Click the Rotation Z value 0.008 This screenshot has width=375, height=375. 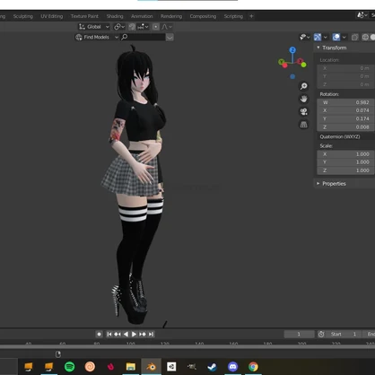click(x=345, y=127)
